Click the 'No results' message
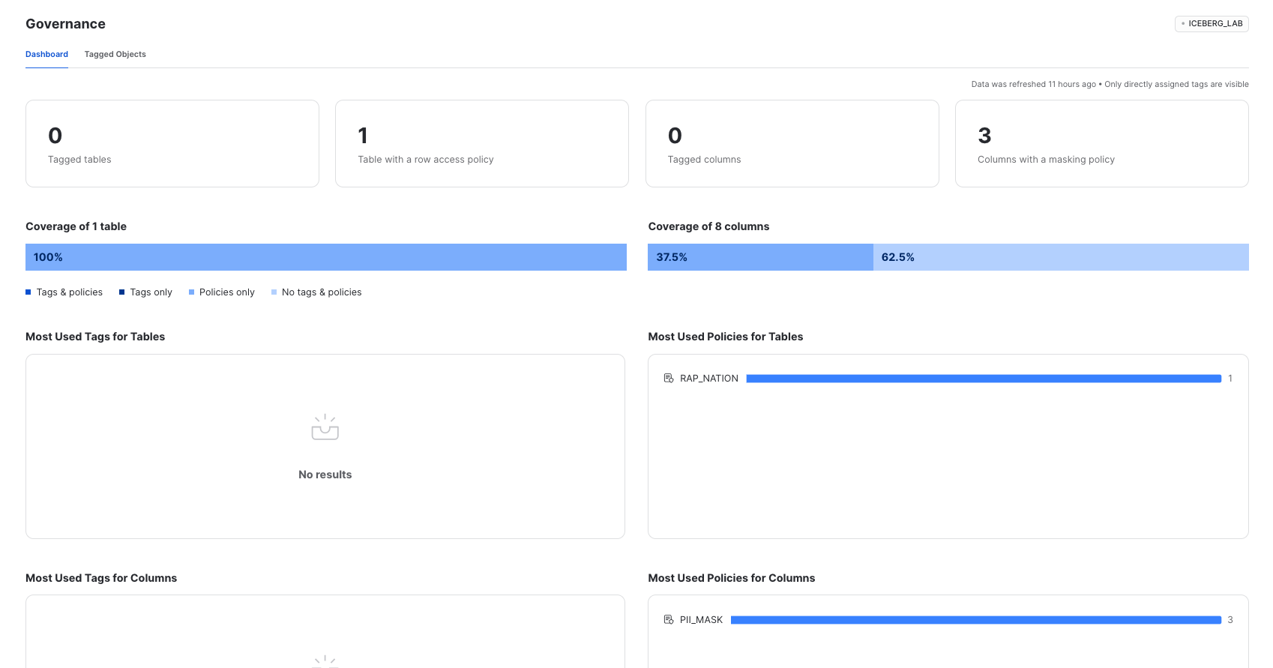The height and width of the screenshot is (668, 1273). click(325, 475)
